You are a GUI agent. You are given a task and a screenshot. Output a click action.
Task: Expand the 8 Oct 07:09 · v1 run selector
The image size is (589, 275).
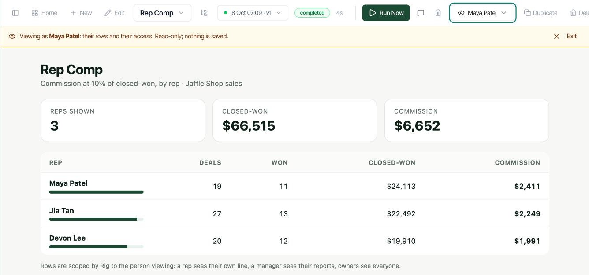pos(253,13)
